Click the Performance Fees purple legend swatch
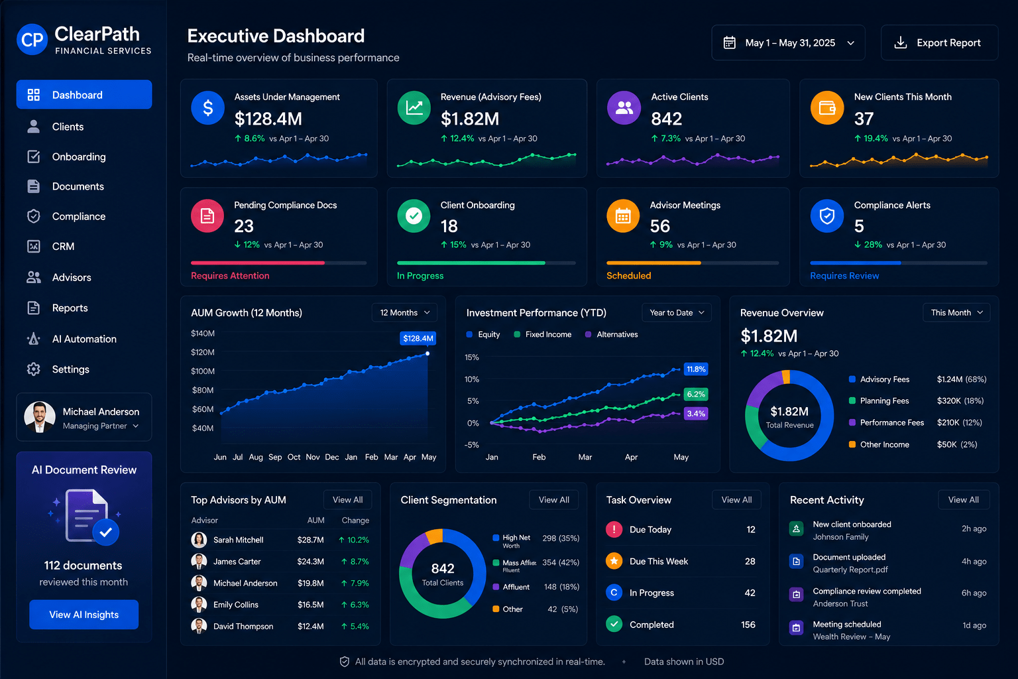This screenshot has width=1018, height=679. click(852, 422)
